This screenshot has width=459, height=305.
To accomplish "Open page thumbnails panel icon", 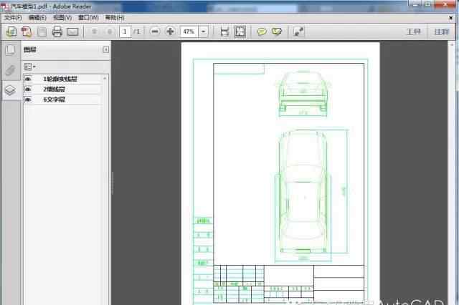I will pyautogui.click(x=11, y=50).
